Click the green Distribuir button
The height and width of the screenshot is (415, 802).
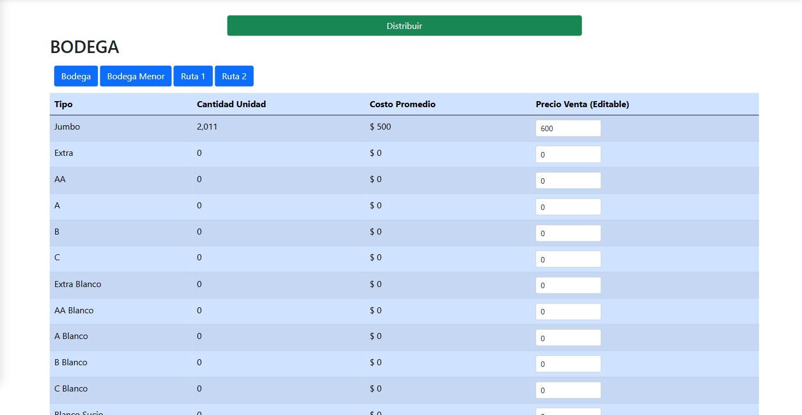(404, 26)
